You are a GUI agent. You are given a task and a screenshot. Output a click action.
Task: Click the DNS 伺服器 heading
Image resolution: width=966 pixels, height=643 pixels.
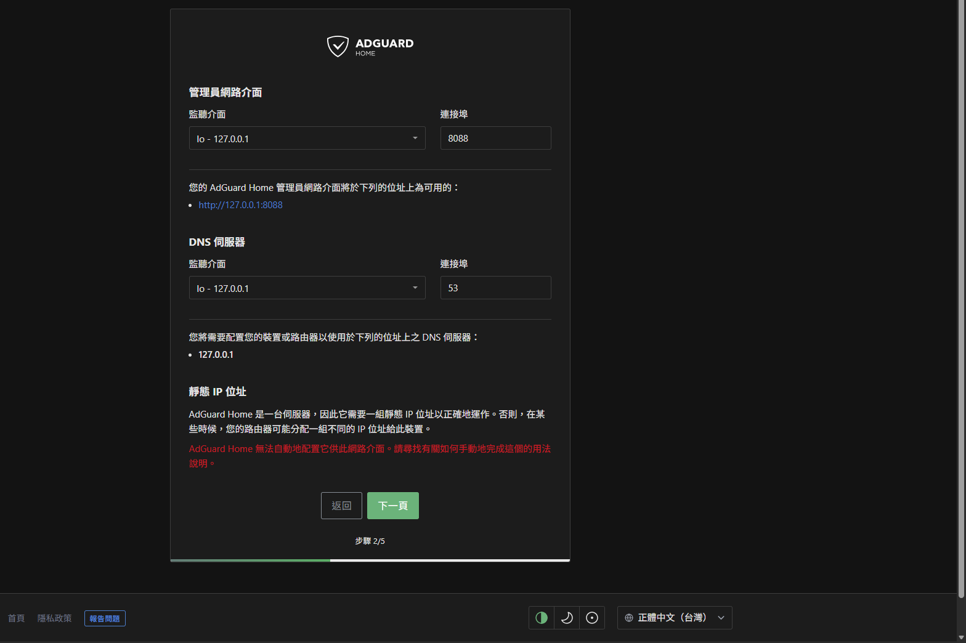coord(217,242)
